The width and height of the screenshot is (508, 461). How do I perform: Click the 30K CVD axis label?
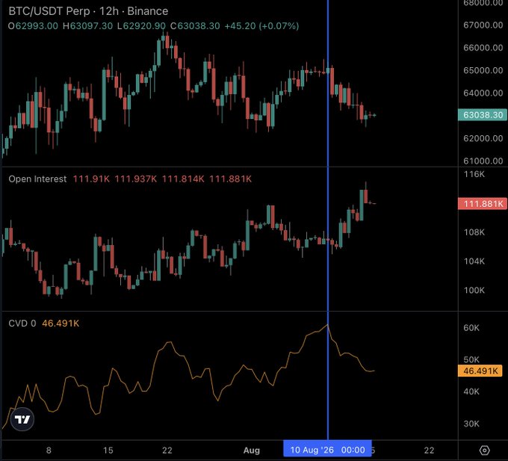point(471,424)
